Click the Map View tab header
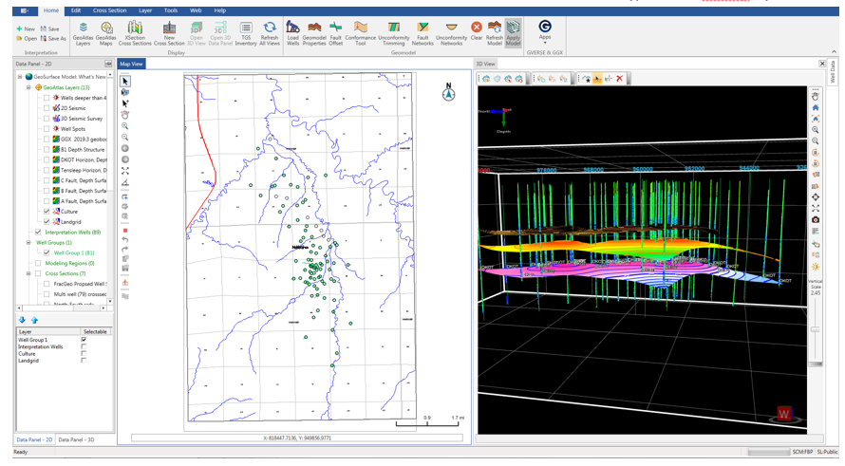Image resolution: width=845 pixels, height=466 pixels. (131, 64)
